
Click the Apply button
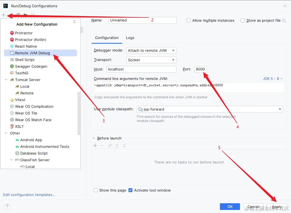(277, 207)
